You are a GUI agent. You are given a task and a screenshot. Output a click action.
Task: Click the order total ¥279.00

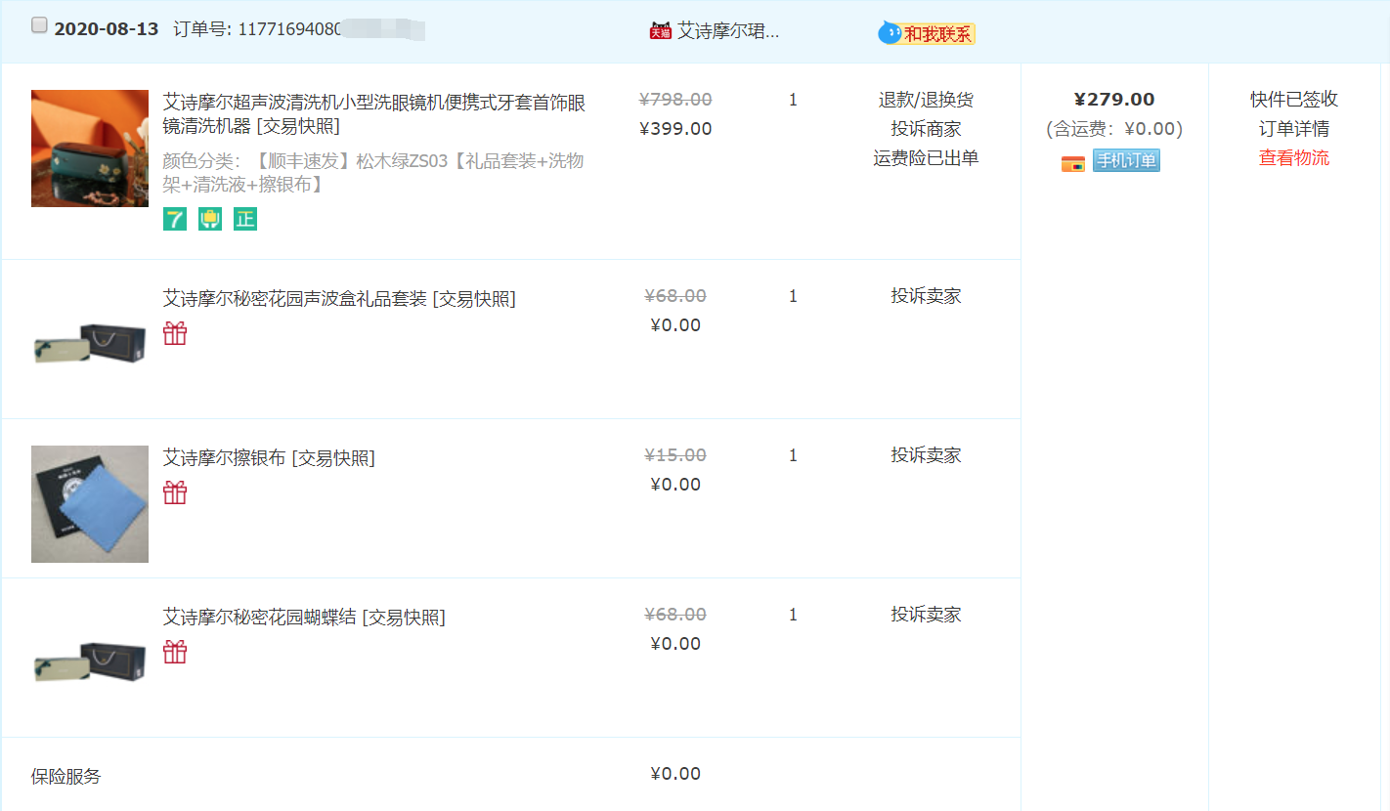pyautogui.click(x=1114, y=100)
